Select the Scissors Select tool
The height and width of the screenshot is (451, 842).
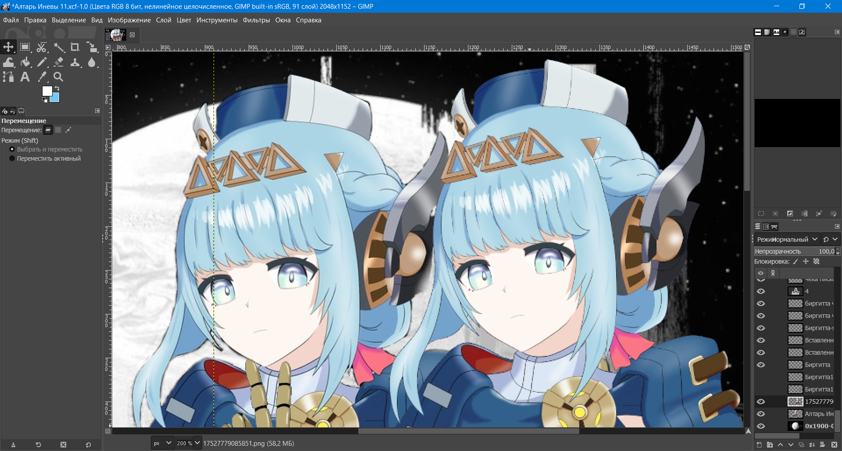coord(42,47)
